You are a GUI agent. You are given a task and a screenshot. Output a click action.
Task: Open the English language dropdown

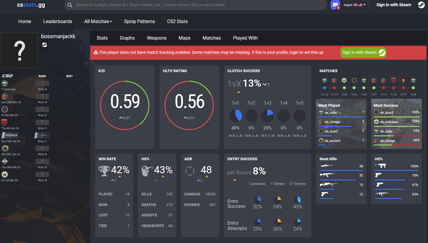pos(355,5)
